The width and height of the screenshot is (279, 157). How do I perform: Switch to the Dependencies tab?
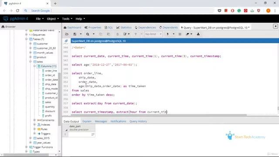pos(145,27)
